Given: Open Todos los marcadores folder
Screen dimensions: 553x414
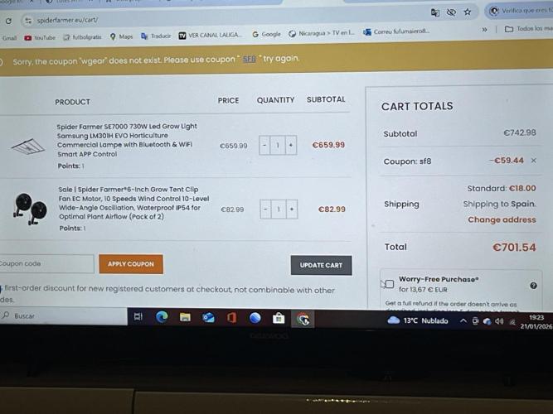Looking at the screenshot, I should tap(529, 28).
